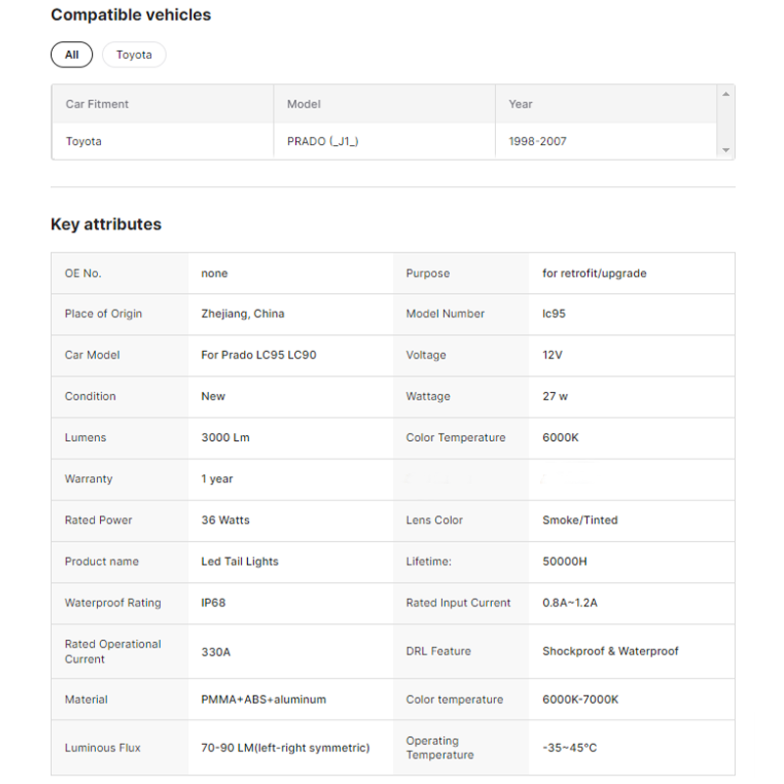
Task: Select the 36 Watts rated power value
Action: (x=225, y=520)
